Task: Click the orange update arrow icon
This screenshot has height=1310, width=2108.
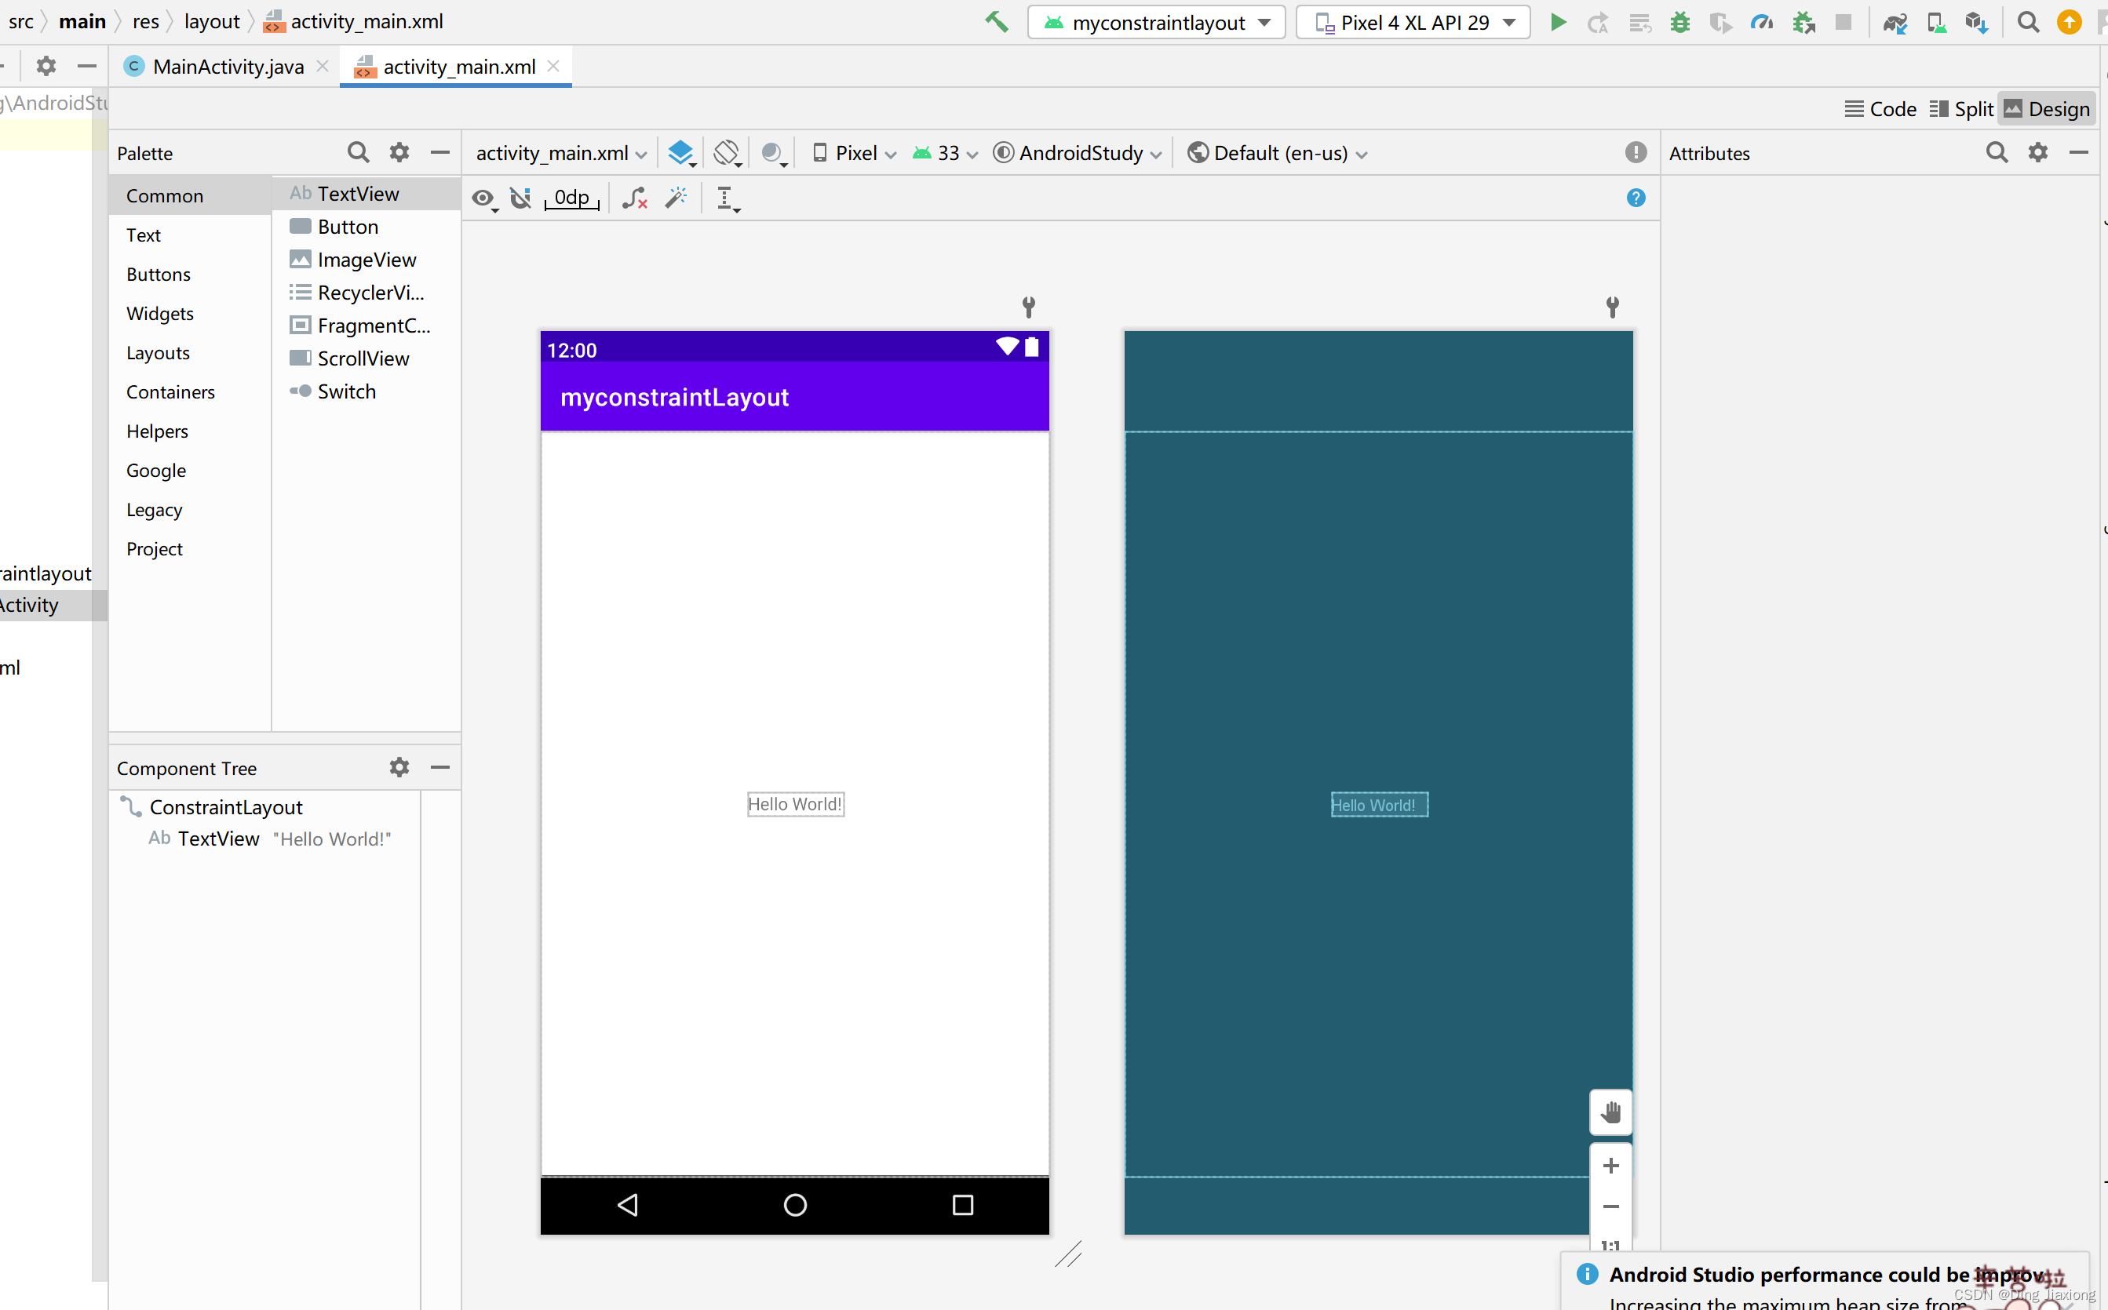Action: pyautogui.click(x=2069, y=22)
